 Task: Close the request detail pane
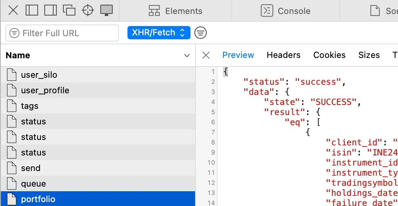[x=206, y=55]
